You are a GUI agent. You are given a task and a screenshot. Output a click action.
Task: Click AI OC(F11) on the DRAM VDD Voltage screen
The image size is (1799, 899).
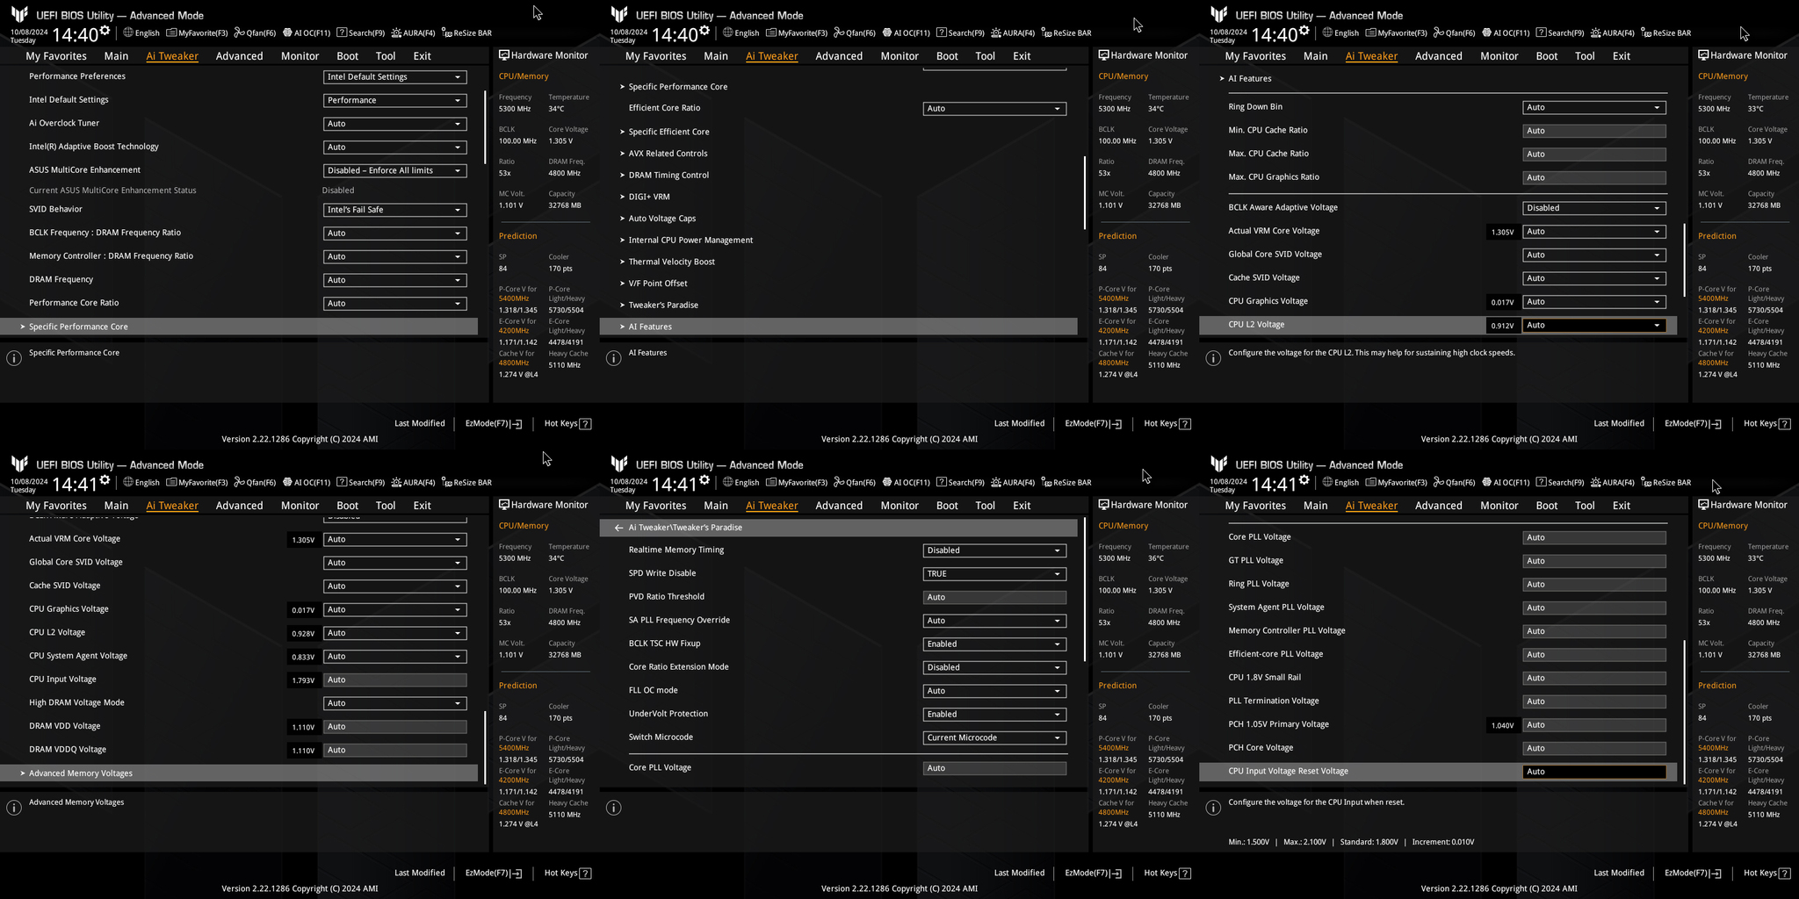tap(306, 483)
